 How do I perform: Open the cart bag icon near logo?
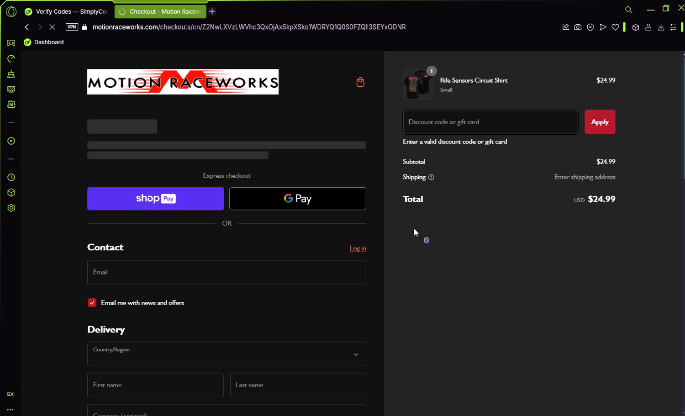360,82
